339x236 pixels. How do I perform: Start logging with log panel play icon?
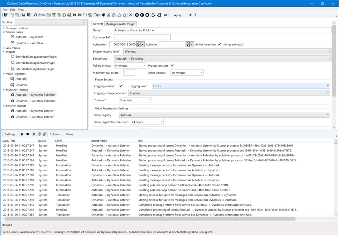[22, 134]
